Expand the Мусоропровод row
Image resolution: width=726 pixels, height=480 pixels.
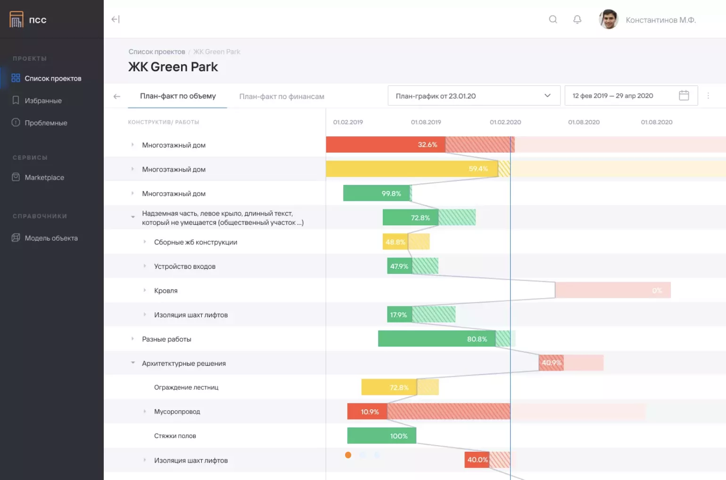pyautogui.click(x=145, y=412)
